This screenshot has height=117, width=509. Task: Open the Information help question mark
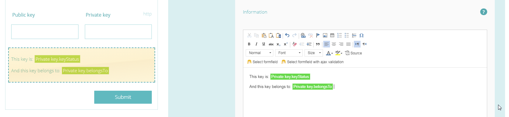[x=484, y=12]
